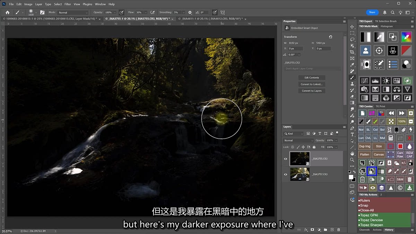416x234 pixels.
Task: Select the Clone Stamp tool
Action: tap(352, 84)
